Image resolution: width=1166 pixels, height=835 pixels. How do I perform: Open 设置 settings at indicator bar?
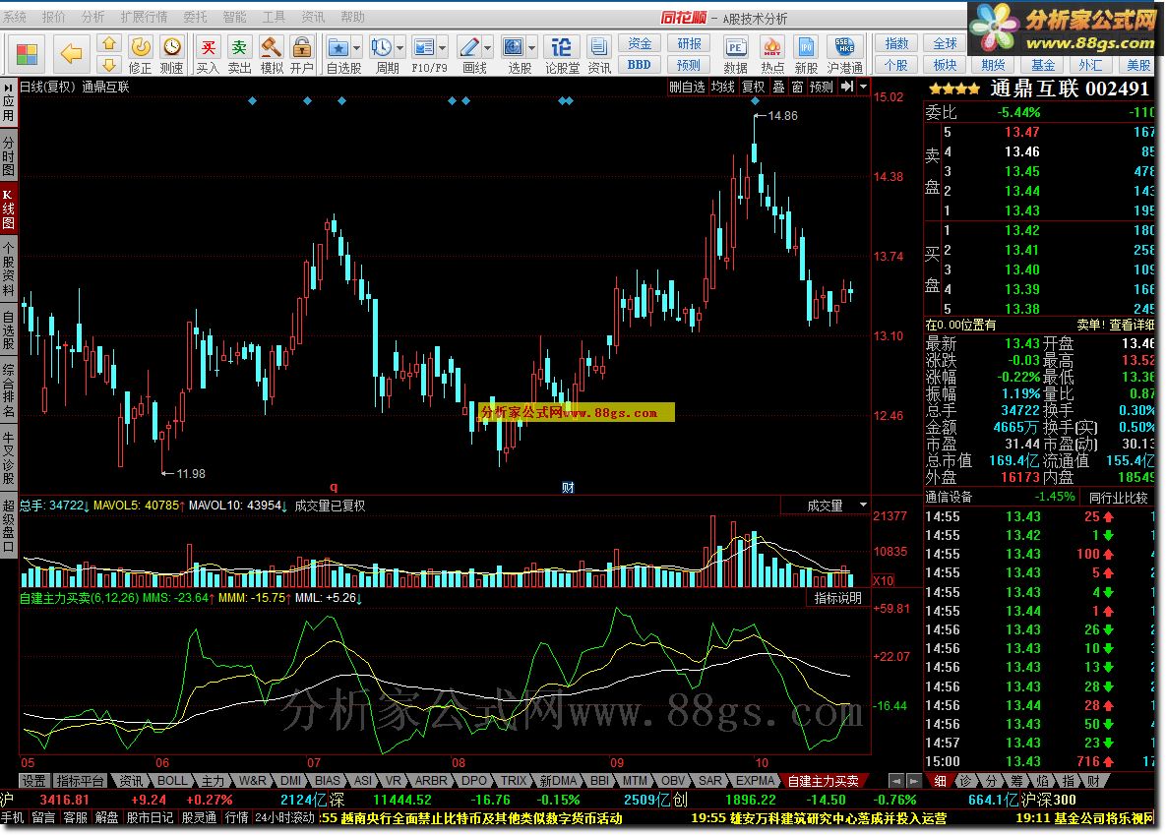33,781
